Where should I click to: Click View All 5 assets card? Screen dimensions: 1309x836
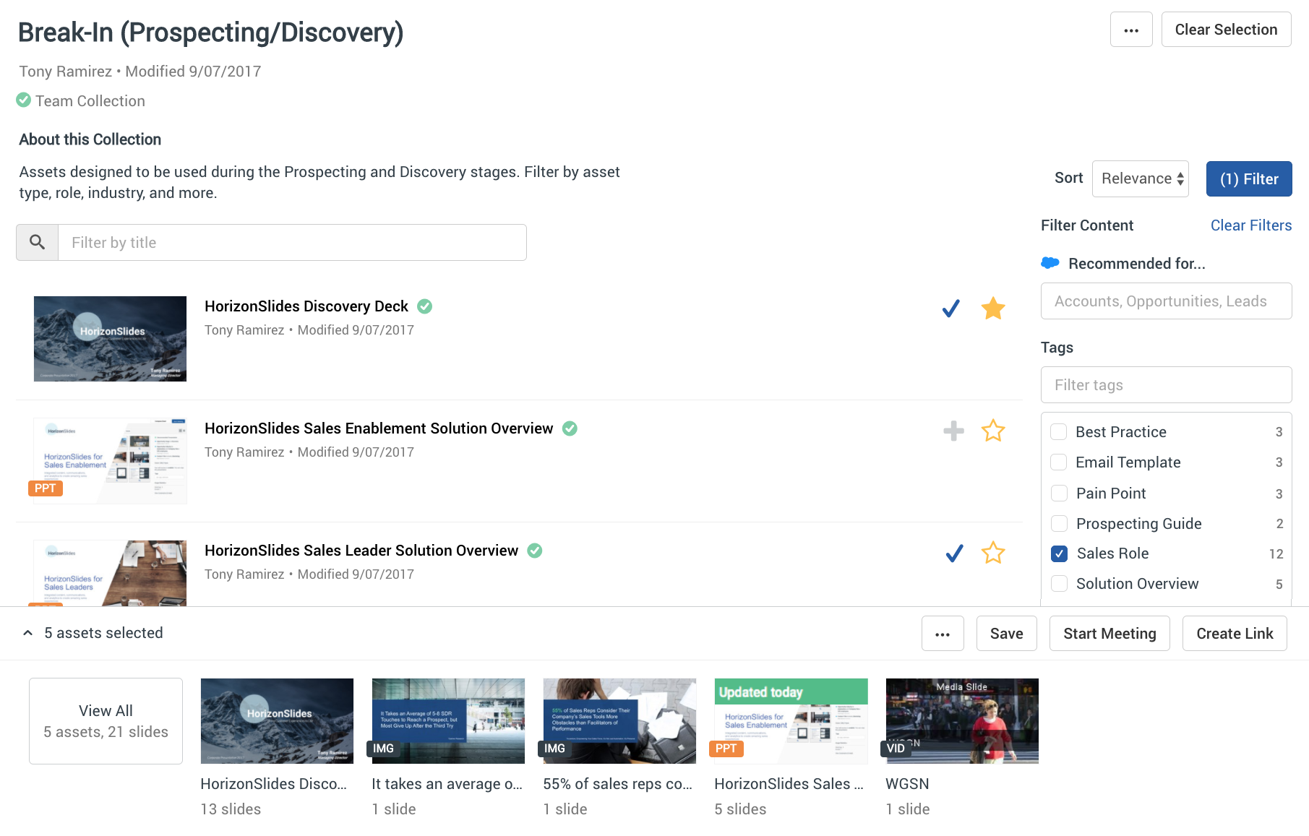coord(106,721)
